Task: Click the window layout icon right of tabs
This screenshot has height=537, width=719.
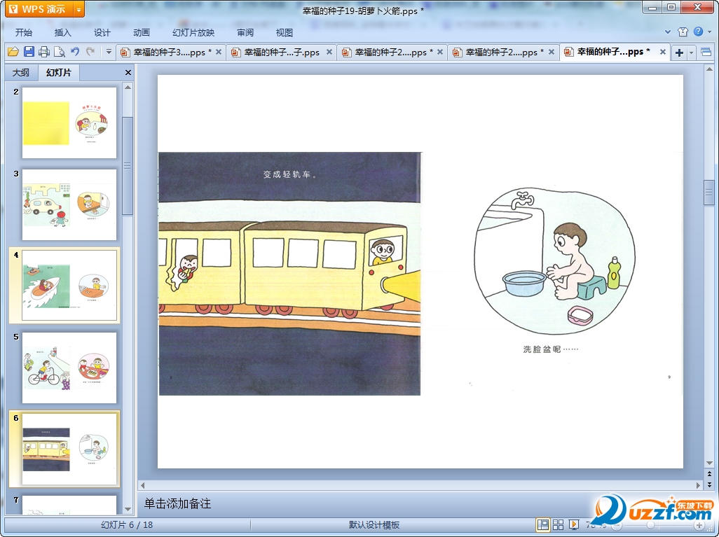Action: 706,53
